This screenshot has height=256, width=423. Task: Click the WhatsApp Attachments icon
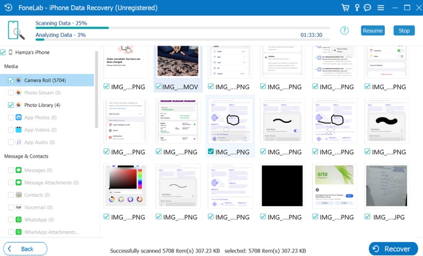tap(19, 232)
